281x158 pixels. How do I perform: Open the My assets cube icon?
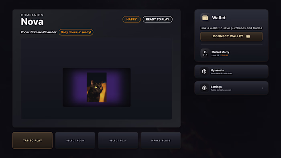tap(204, 71)
